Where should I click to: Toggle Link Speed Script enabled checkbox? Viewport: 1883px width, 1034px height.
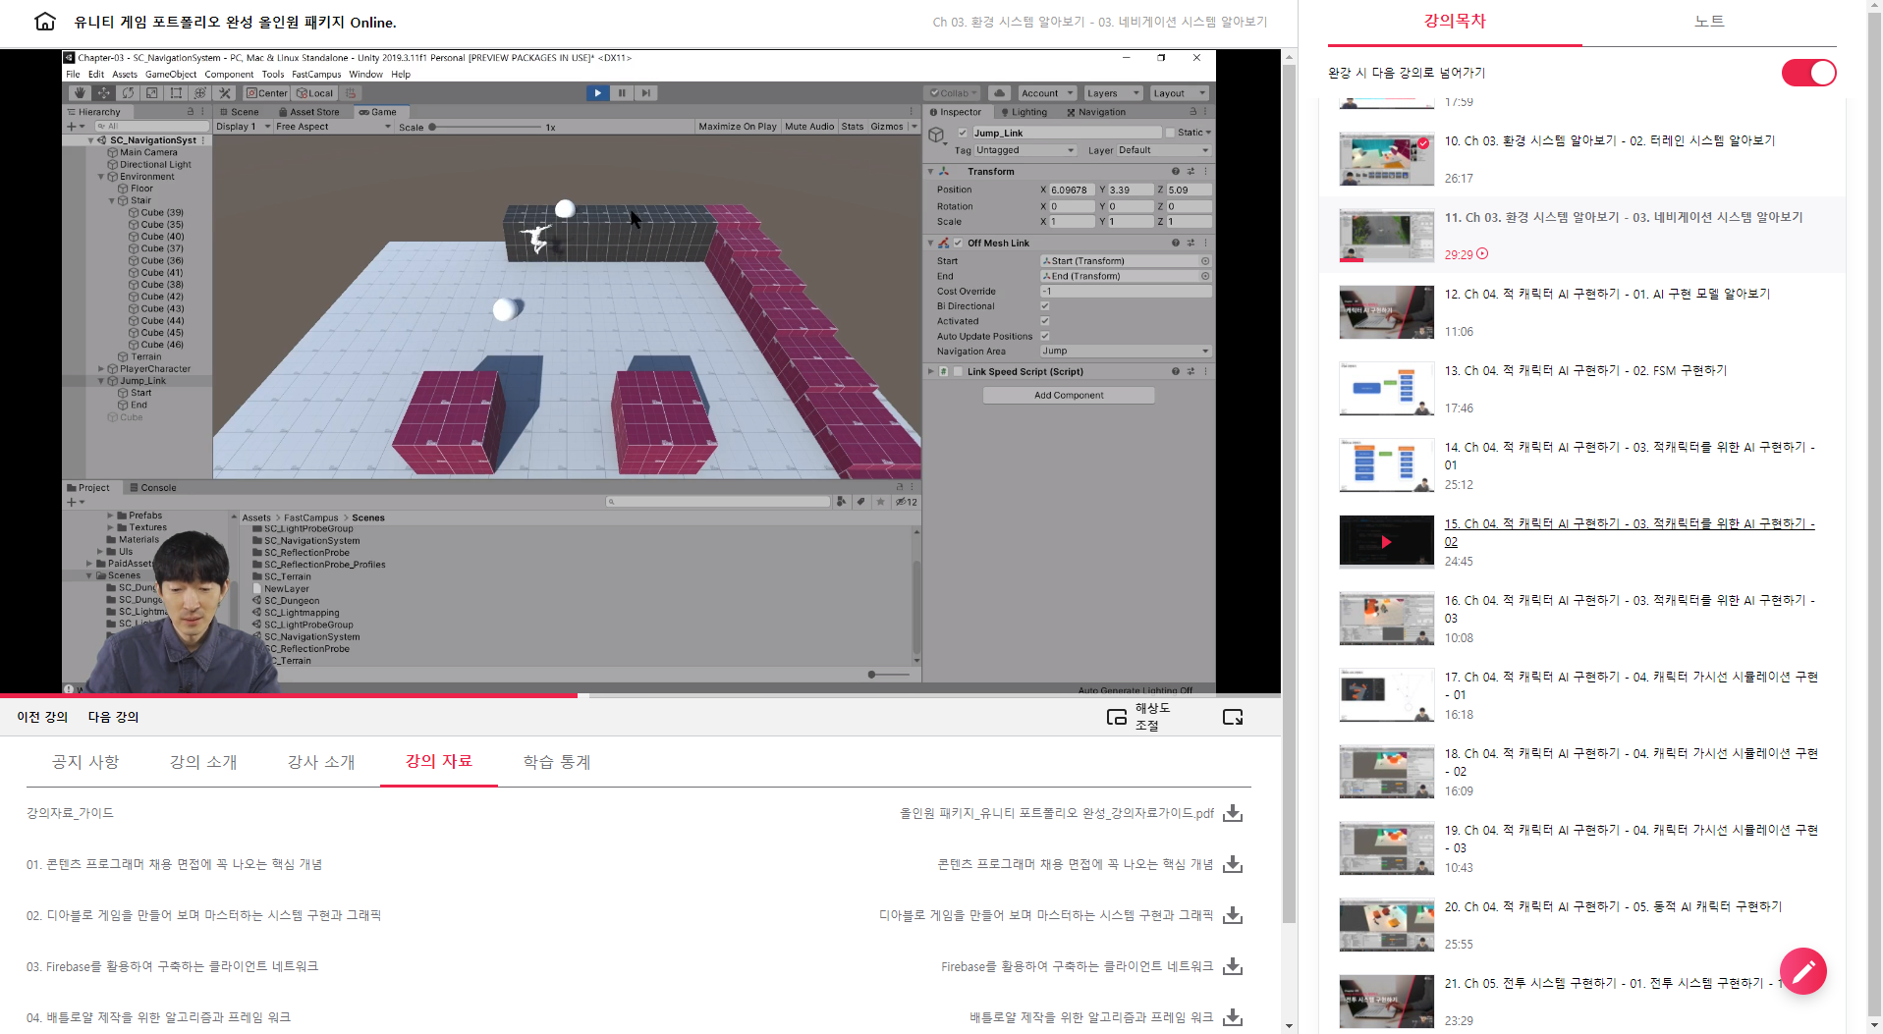tap(958, 371)
